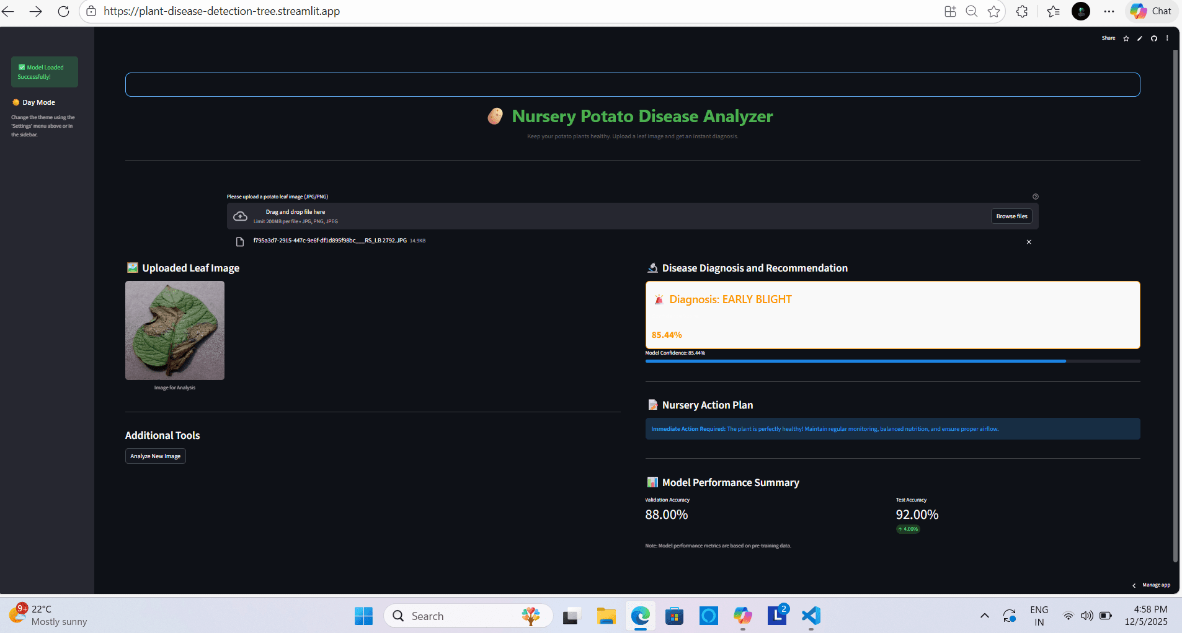Click the empty outlined top box
1182x633 pixels.
pyautogui.click(x=633, y=84)
